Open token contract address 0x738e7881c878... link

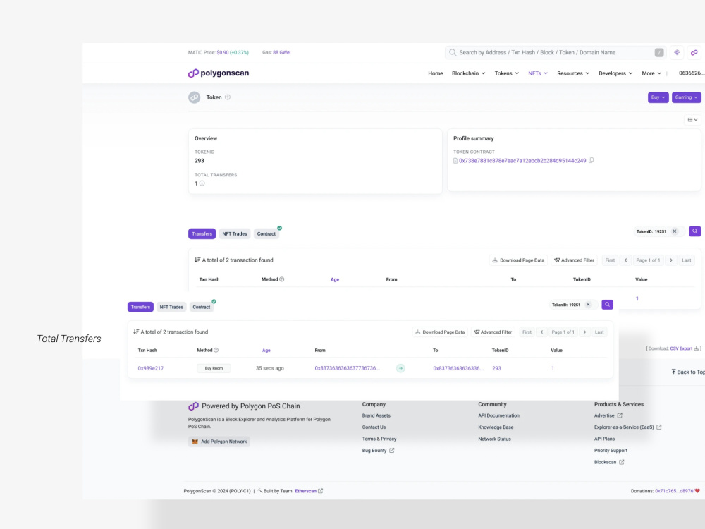[522, 161]
